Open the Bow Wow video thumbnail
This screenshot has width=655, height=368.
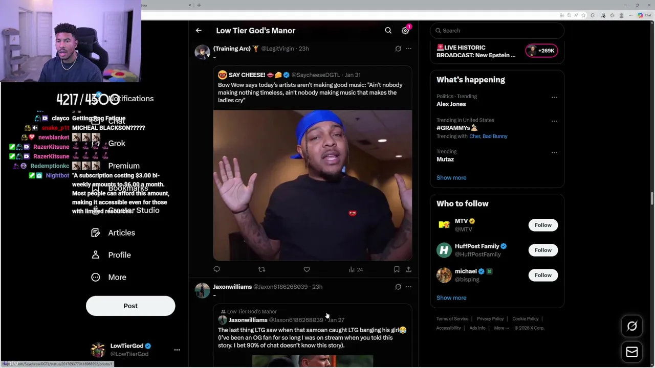pos(312,185)
